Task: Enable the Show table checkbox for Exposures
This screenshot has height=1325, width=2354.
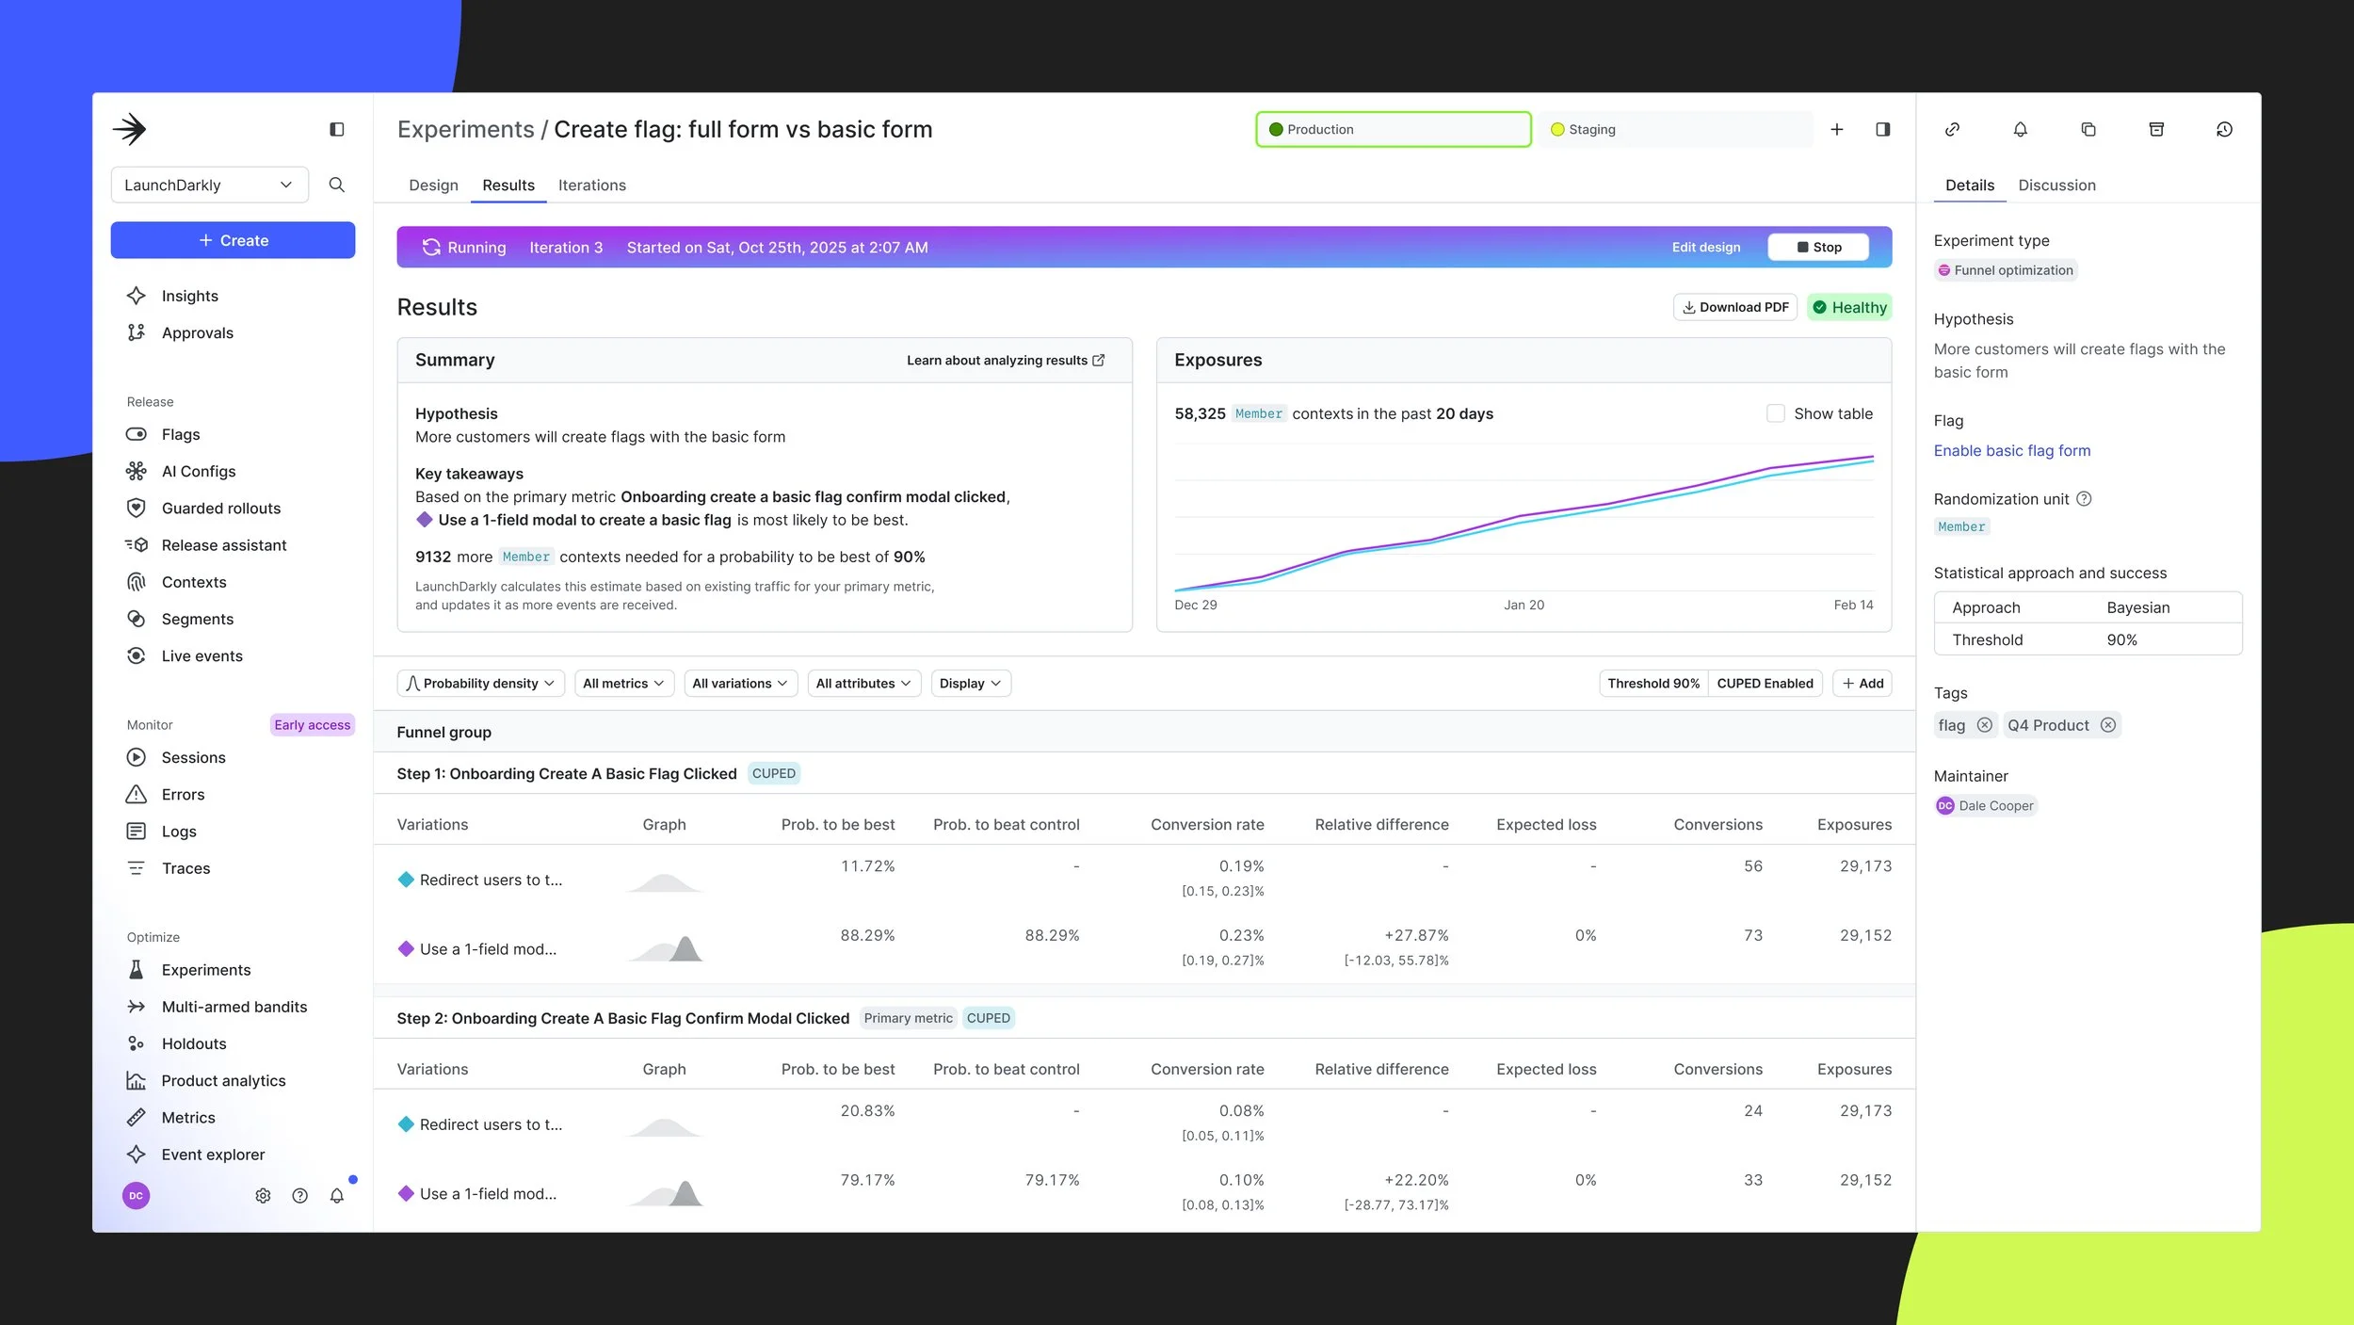Action: pyautogui.click(x=1775, y=412)
